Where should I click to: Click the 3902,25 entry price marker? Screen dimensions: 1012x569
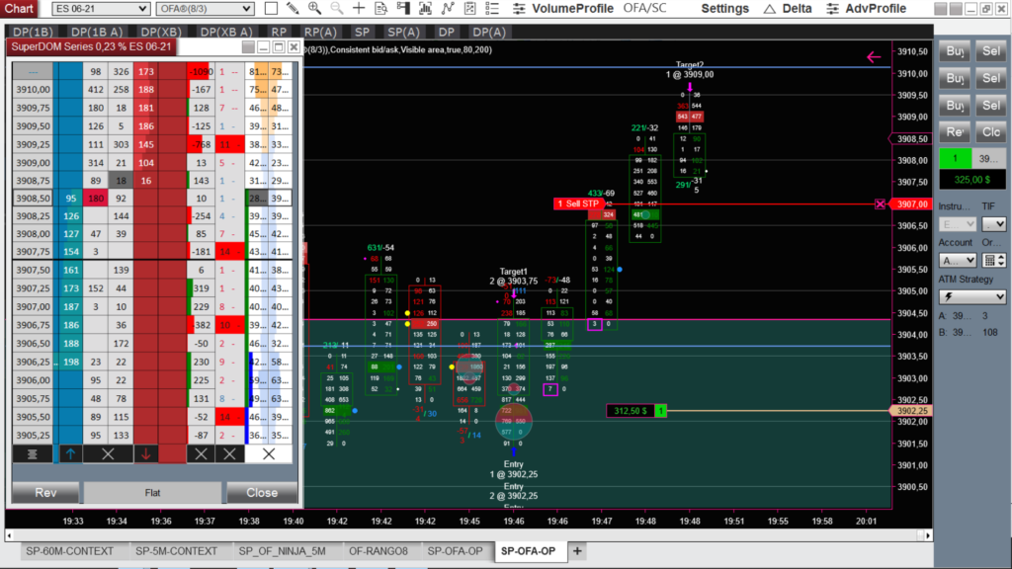(910, 410)
